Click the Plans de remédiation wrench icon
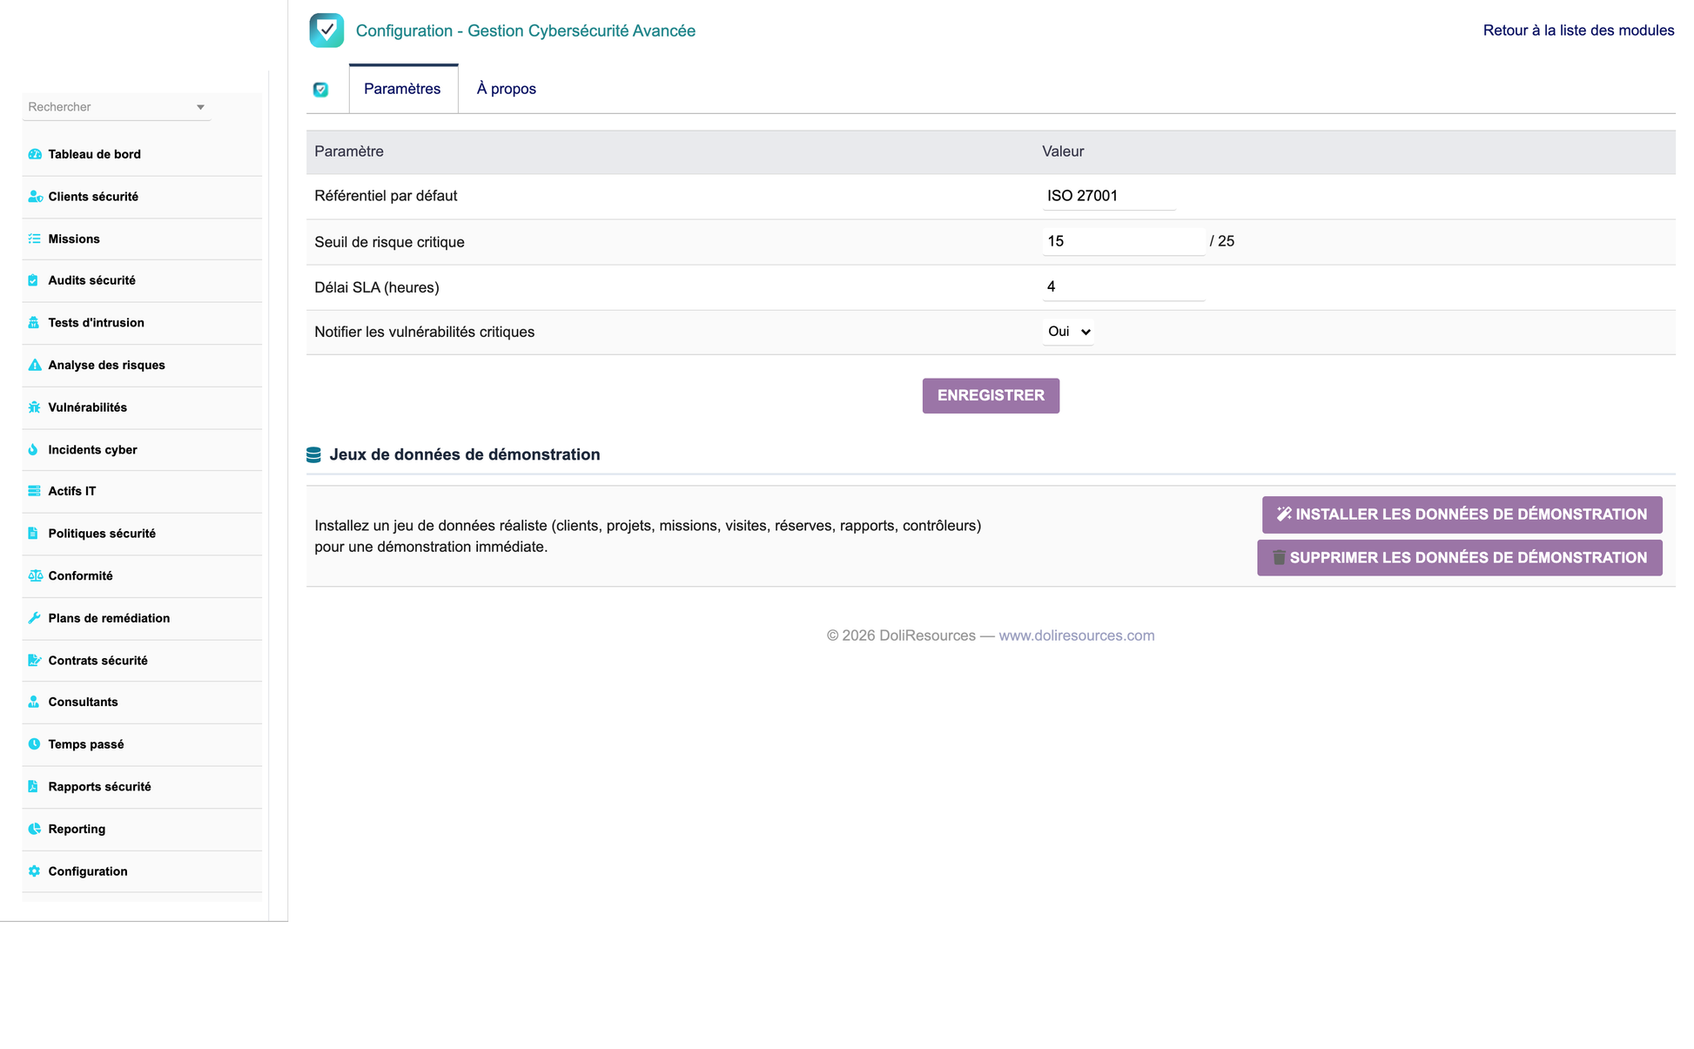This screenshot has width=1694, height=1049. [x=34, y=618]
